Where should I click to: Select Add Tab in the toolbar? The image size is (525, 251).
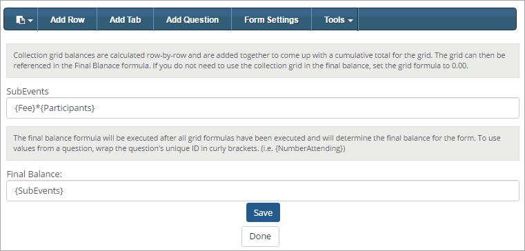coord(126,20)
